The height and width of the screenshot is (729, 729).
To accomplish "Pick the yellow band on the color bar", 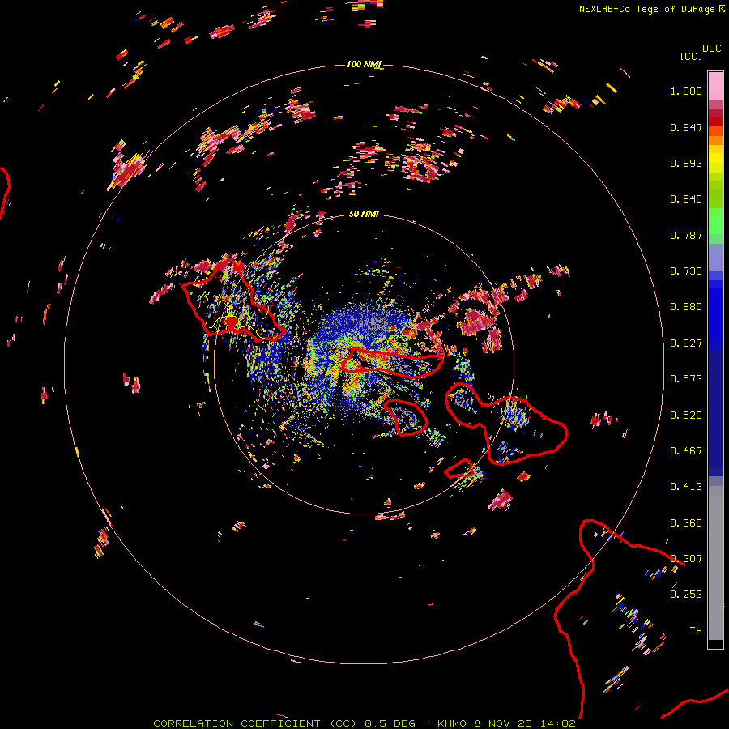I will 715,160.
